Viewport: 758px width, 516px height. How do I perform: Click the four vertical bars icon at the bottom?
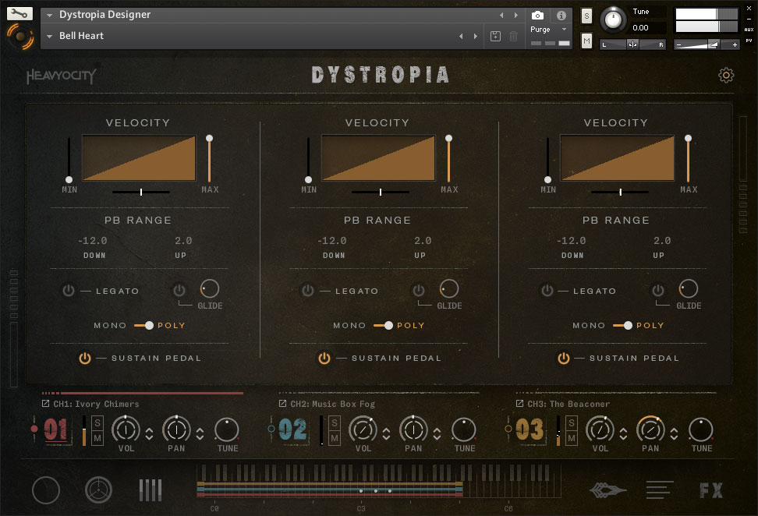coord(151,490)
